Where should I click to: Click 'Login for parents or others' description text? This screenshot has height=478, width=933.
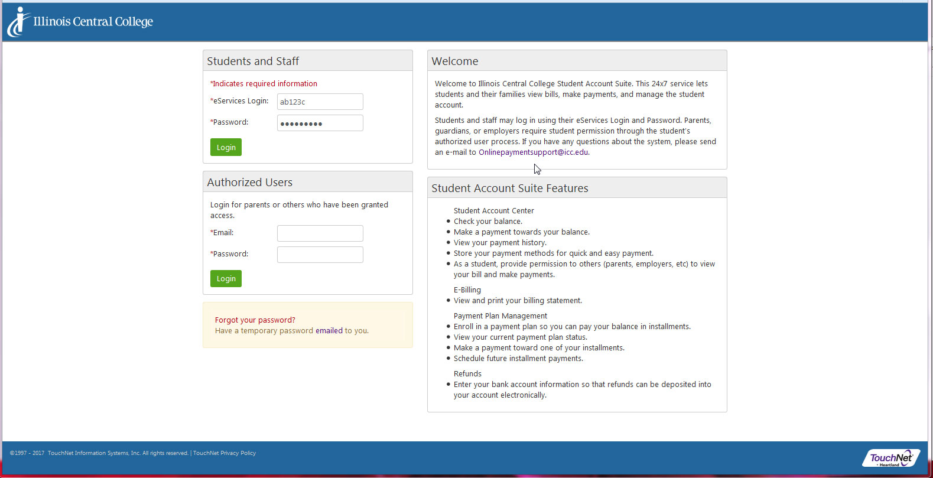pos(299,210)
